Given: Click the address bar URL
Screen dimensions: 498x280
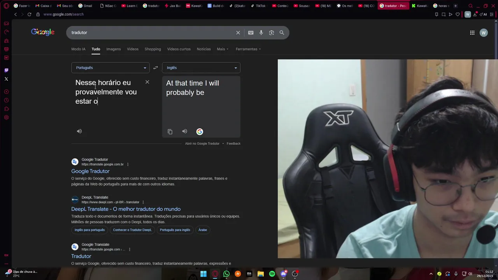Looking at the screenshot, I should pyautogui.click(x=63, y=14).
